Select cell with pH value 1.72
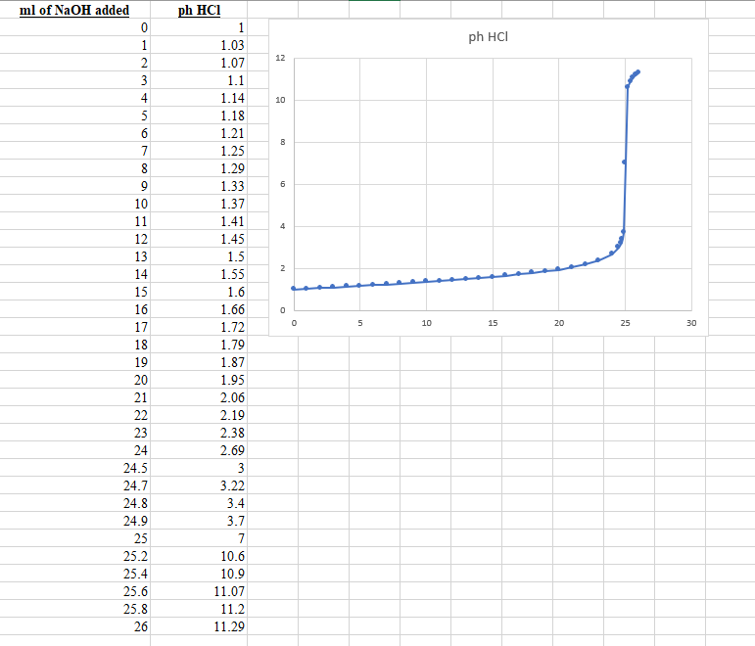This screenshot has width=755, height=646. click(x=199, y=327)
